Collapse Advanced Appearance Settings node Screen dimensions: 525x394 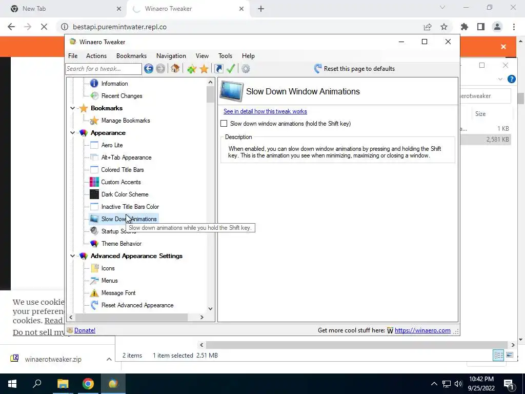click(x=72, y=256)
